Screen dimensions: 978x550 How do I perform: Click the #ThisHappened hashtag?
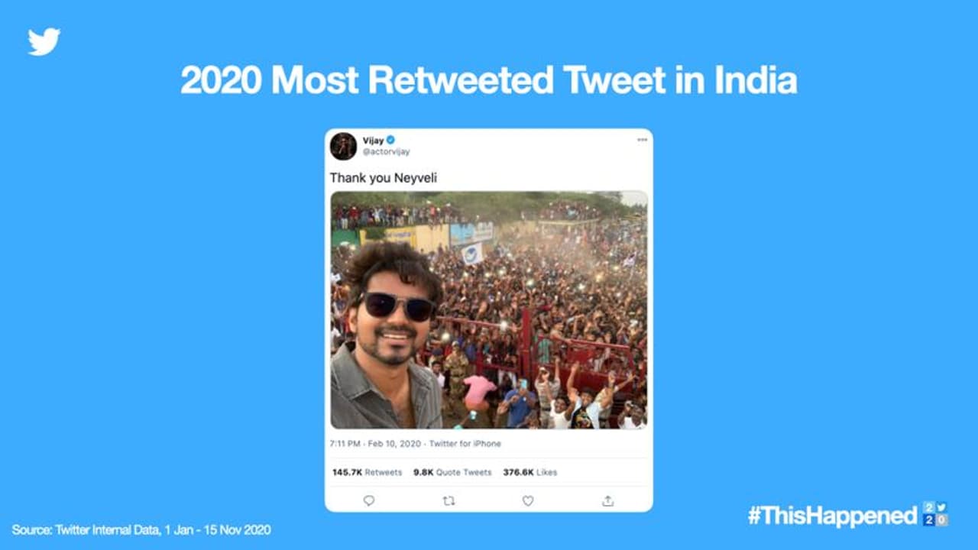pos(832,516)
